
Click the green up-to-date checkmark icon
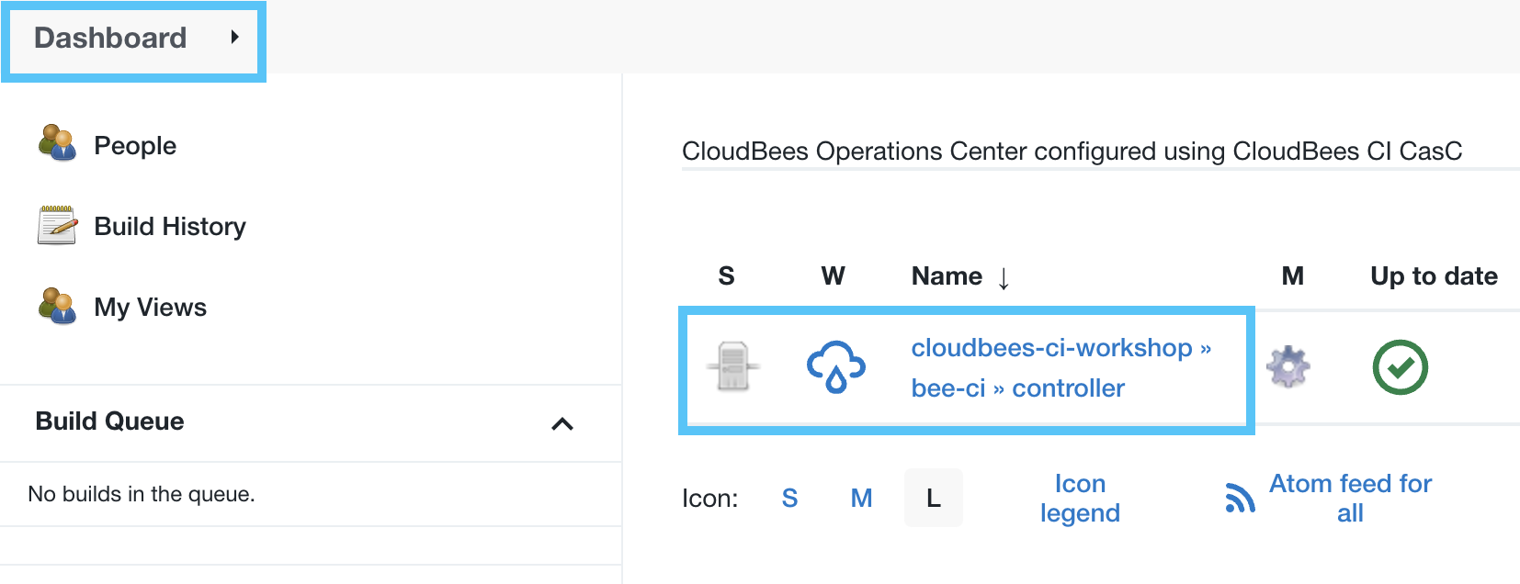[1400, 367]
